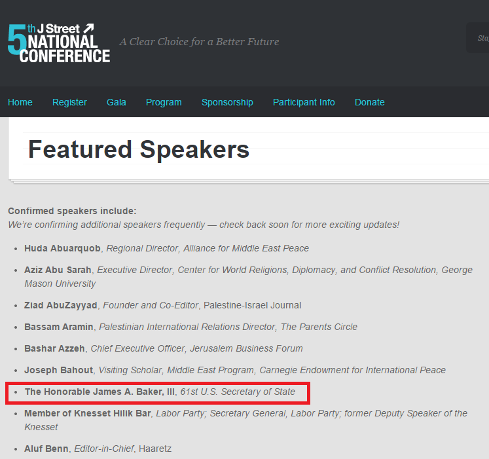Image resolution: width=489 pixels, height=459 pixels.
Task: Select speaker Huda Abuarquob
Action: (63, 248)
